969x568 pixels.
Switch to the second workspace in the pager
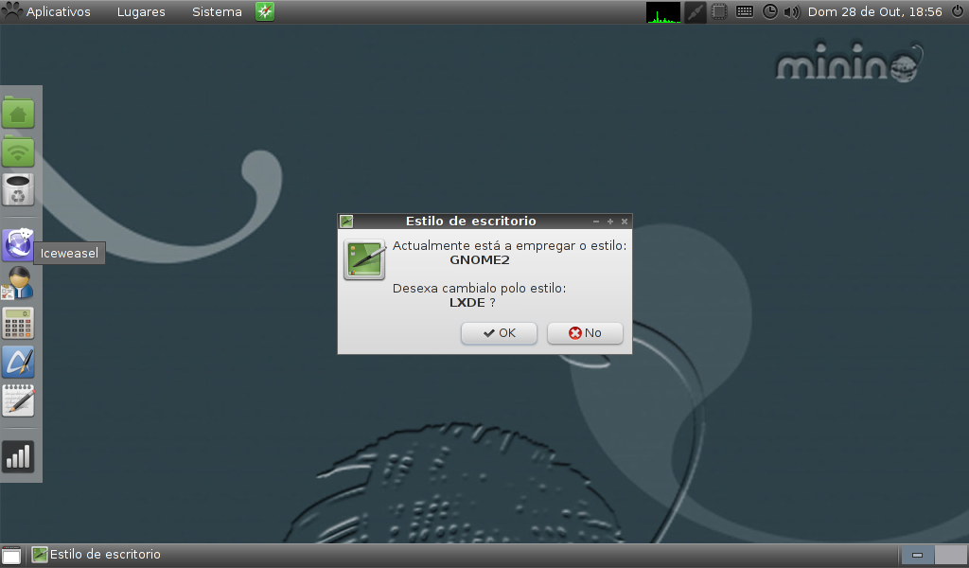948,555
